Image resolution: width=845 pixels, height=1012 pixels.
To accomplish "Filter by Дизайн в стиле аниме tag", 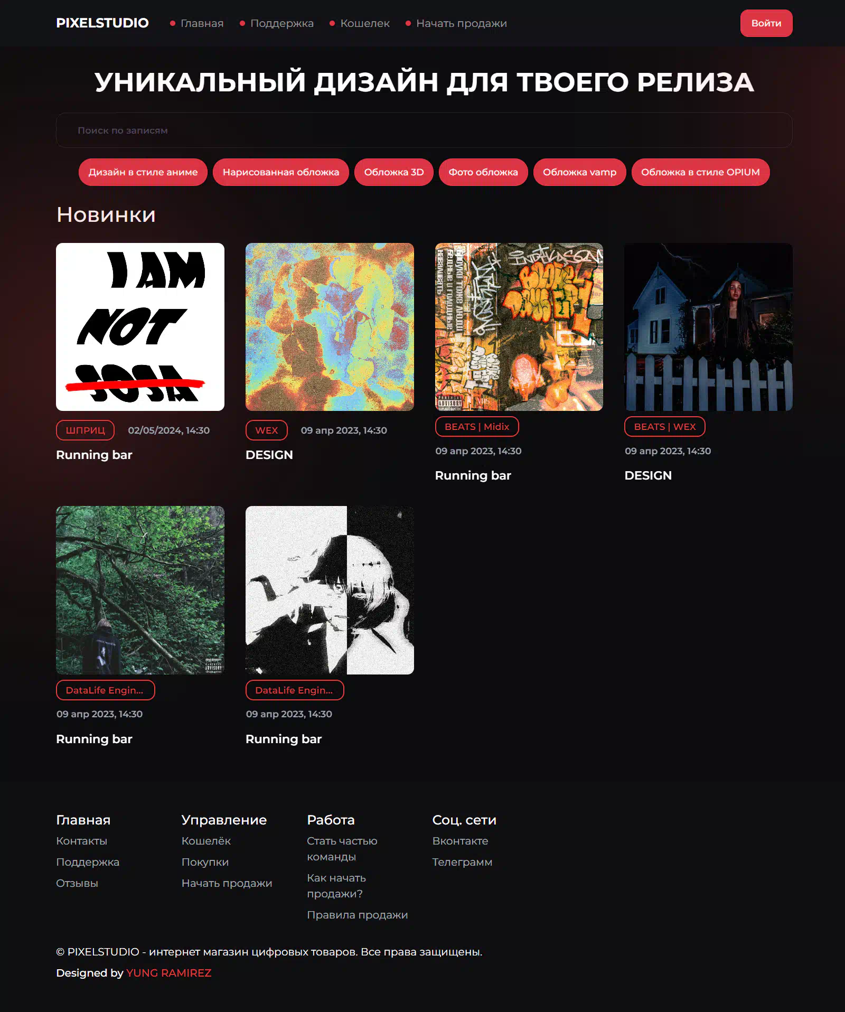I will (143, 172).
